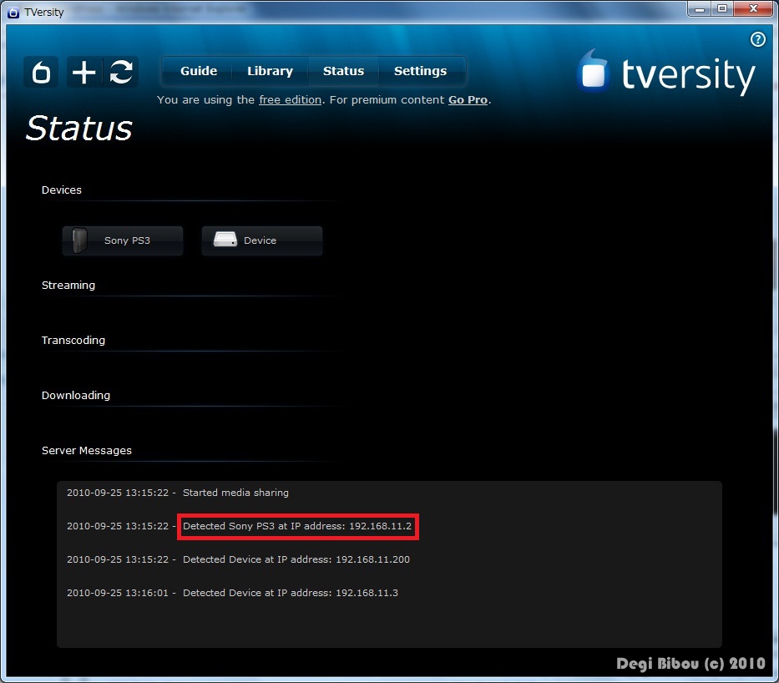The width and height of the screenshot is (779, 683).
Task: Hit the refresh library arrows icon
Action: click(122, 73)
